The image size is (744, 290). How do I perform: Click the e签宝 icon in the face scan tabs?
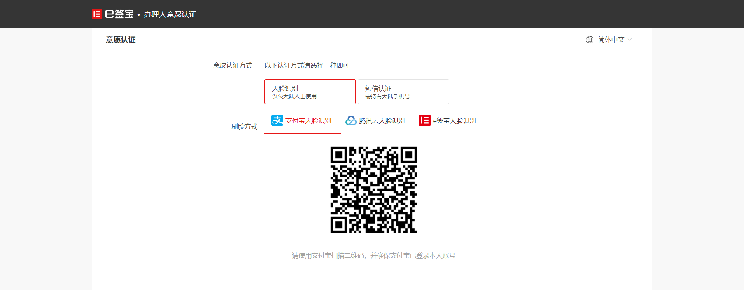pos(424,120)
